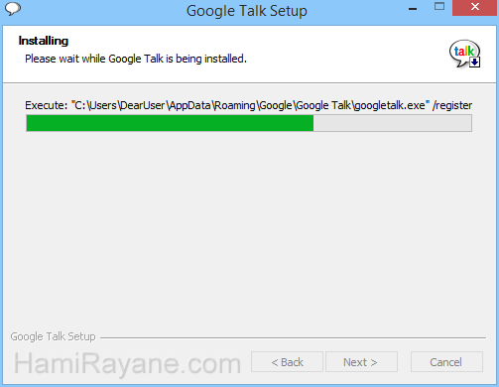Screen dimensions: 499x387
Task: Click the Next button
Action: (x=361, y=362)
